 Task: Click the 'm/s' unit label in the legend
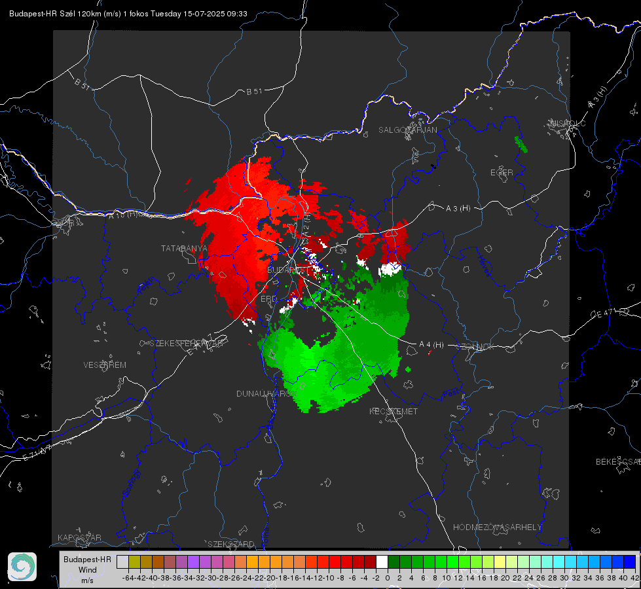pyautogui.click(x=88, y=580)
